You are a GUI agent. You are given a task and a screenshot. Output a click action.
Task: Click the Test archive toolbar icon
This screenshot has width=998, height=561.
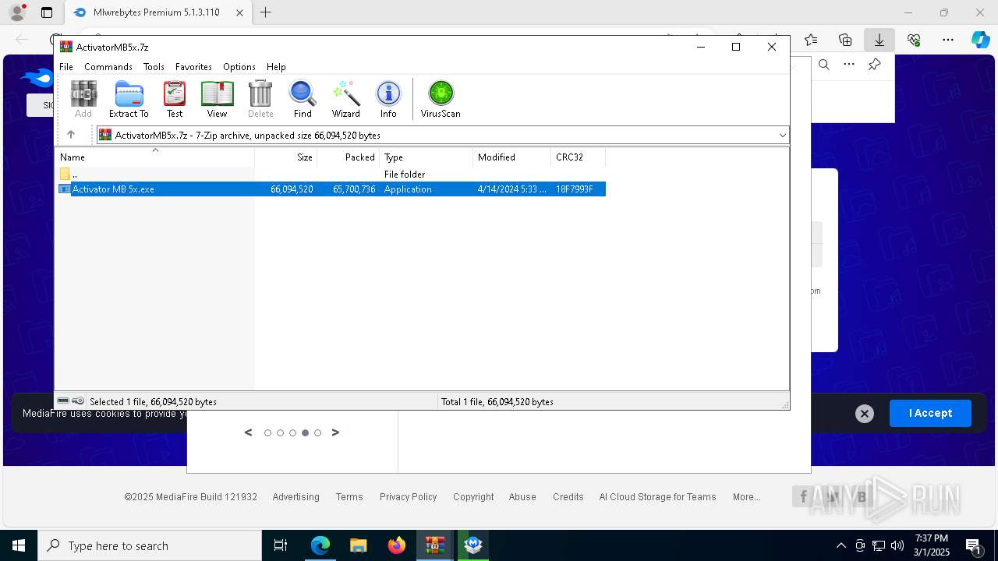(175, 100)
